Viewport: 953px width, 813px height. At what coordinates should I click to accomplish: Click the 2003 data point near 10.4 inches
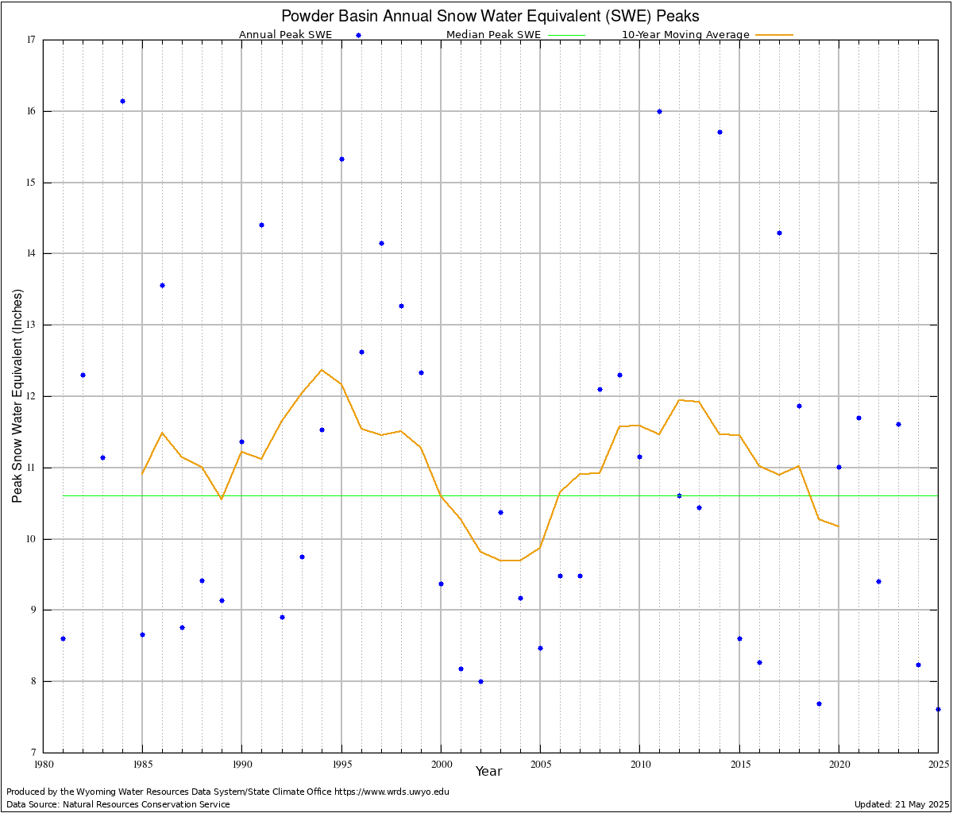pyautogui.click(x=500, y=512)
